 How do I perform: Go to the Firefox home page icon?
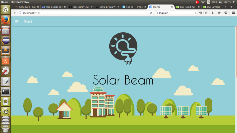click(219, 13)
